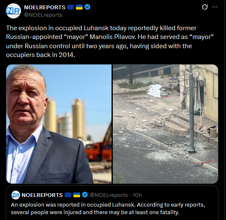This screenshot has width=226, height=220.
Task: Open the quoted tweet about explosion reported
Action: coord(112,203)
